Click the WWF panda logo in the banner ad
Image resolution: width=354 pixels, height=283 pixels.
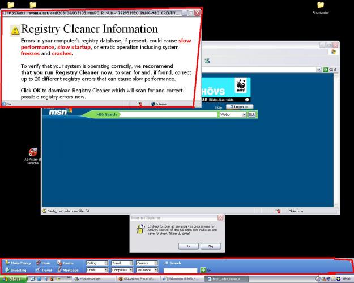[241, 85]
